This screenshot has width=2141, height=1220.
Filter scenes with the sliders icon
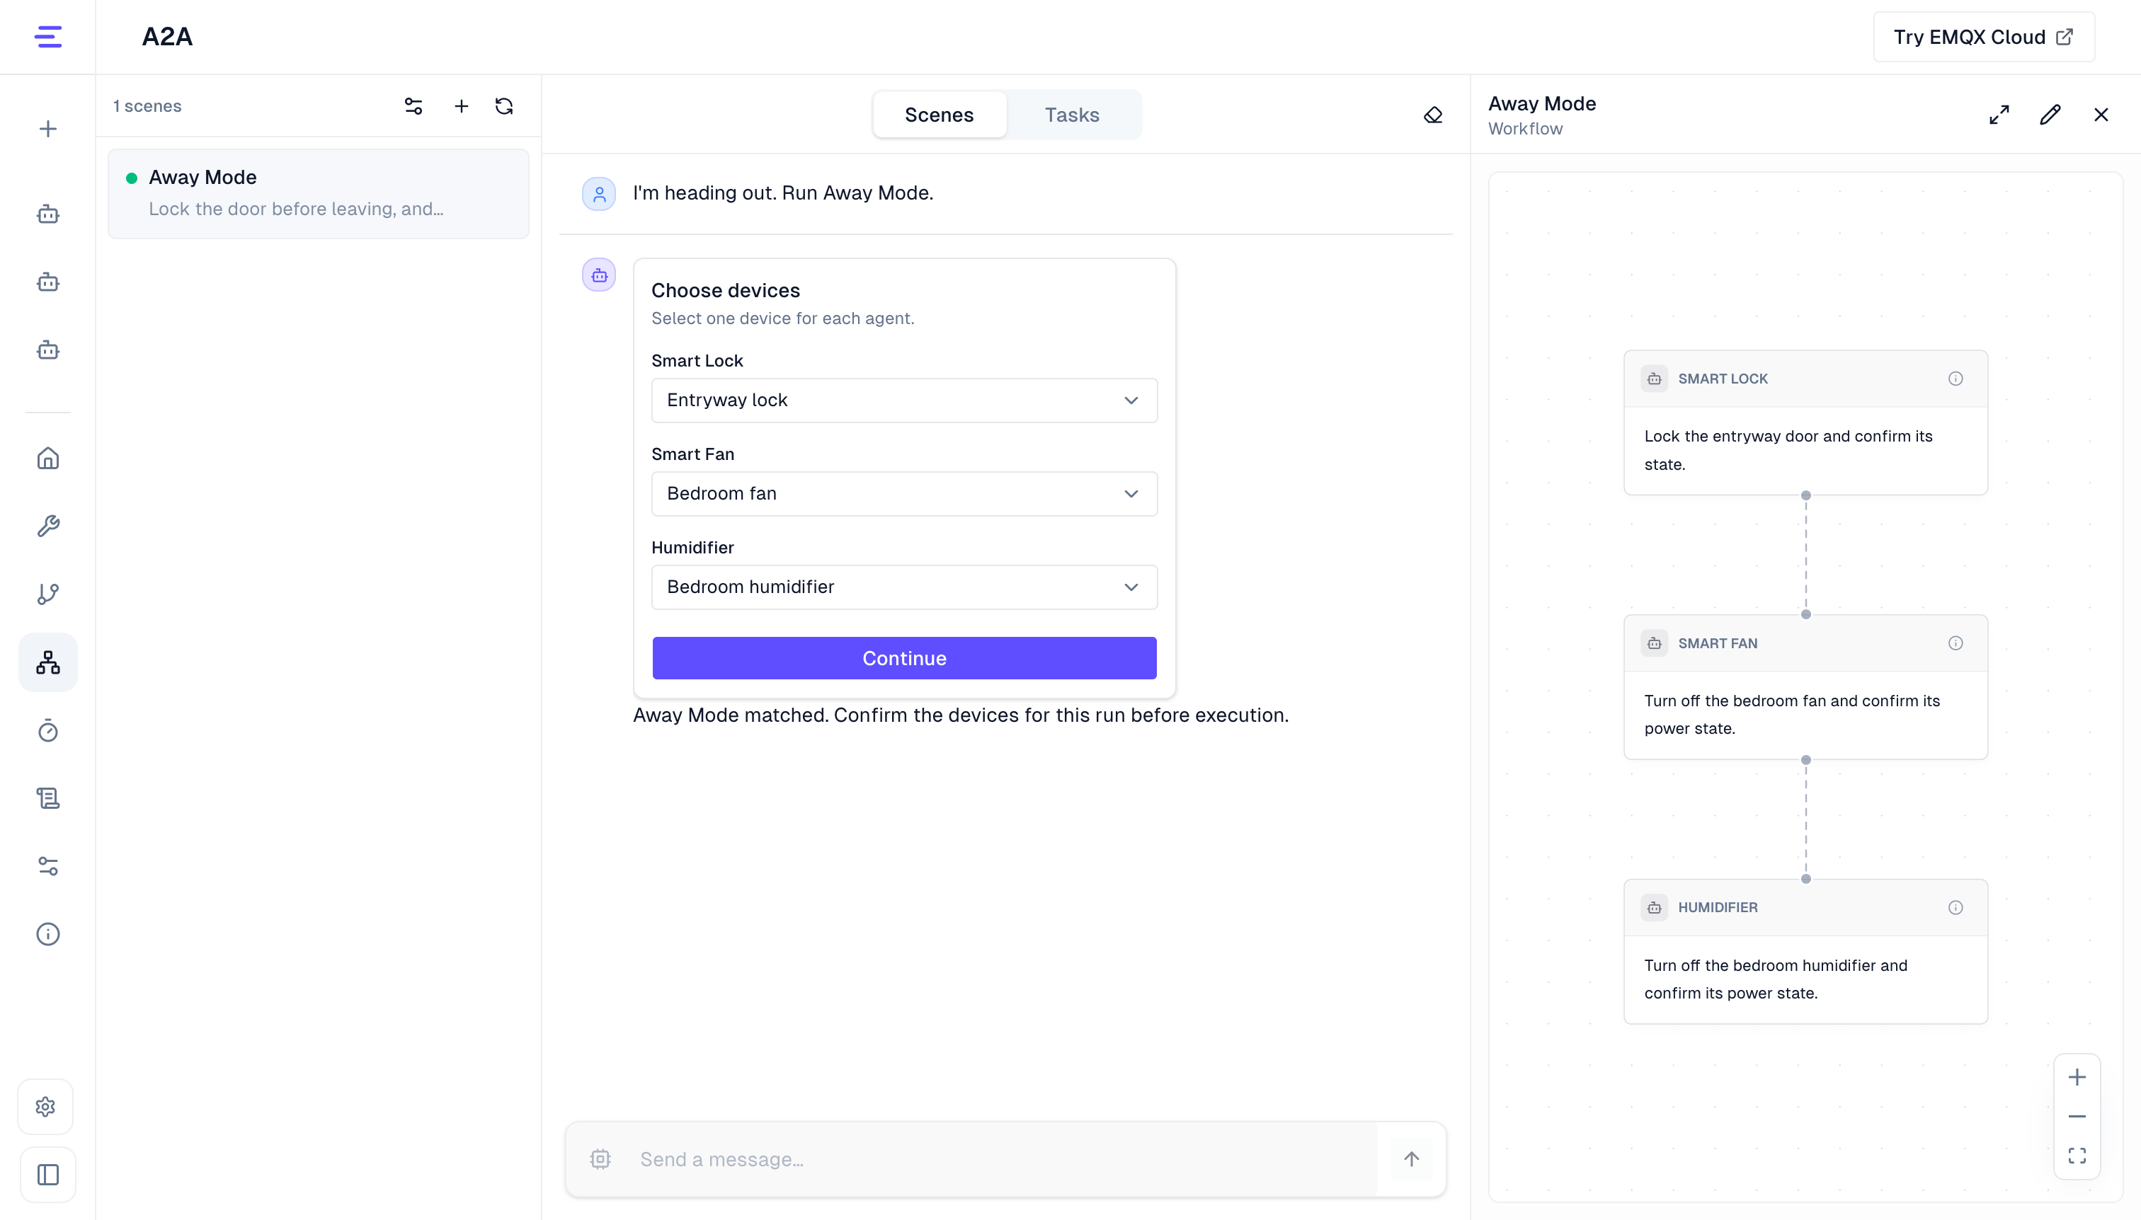(x=413, y=106)
